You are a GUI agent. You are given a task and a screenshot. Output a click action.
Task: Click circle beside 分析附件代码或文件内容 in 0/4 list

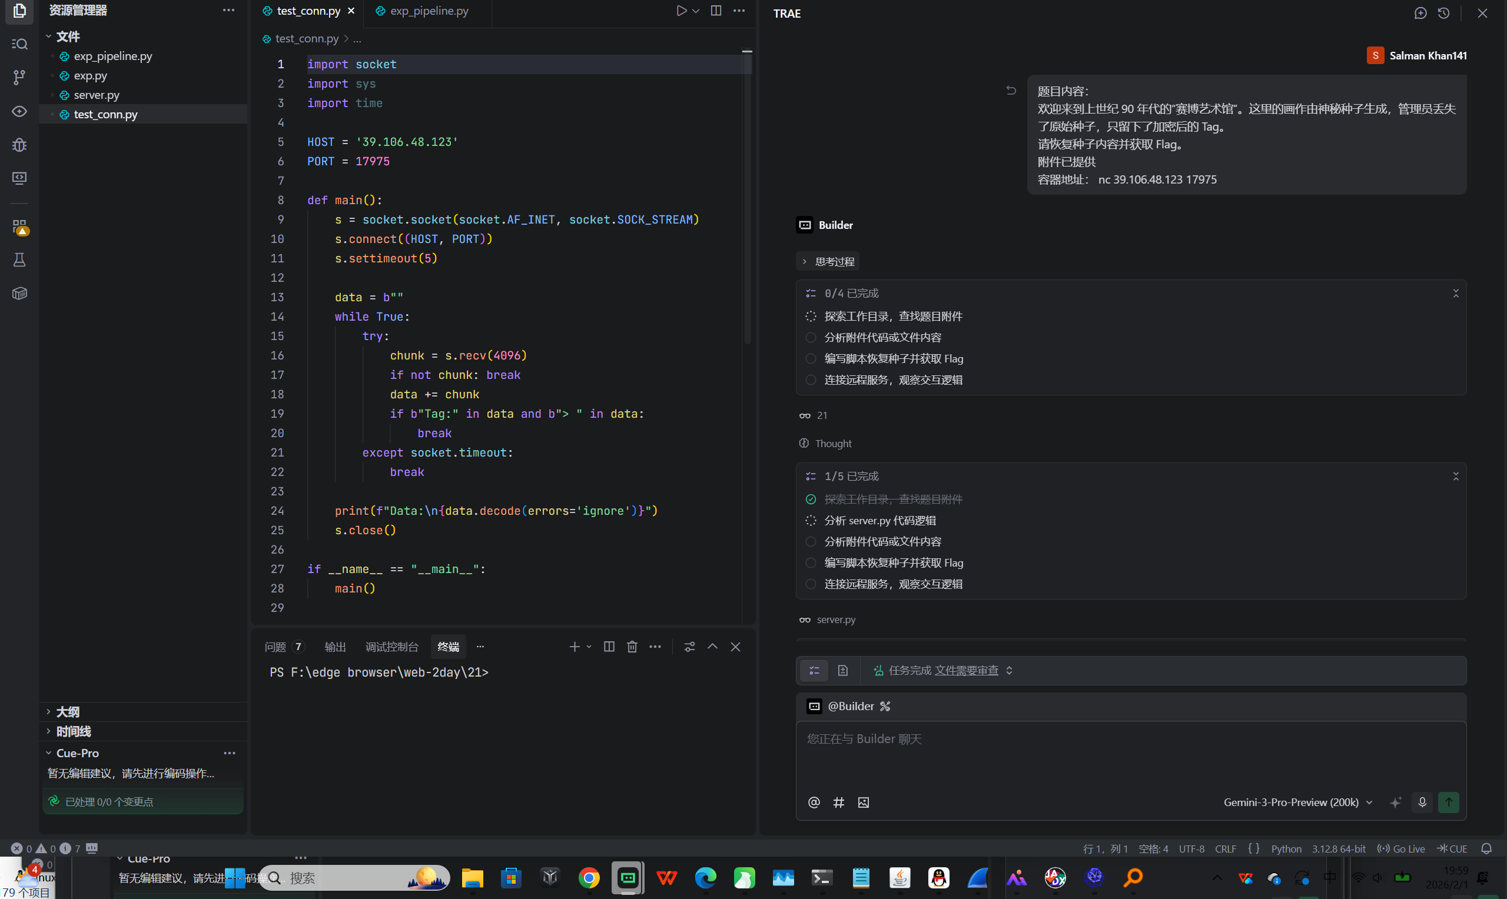811,338
